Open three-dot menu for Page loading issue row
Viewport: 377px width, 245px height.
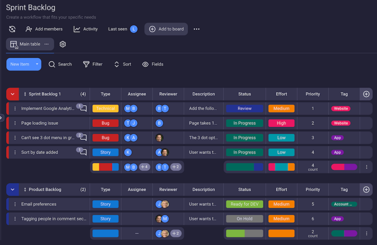[x=15, y=123]
